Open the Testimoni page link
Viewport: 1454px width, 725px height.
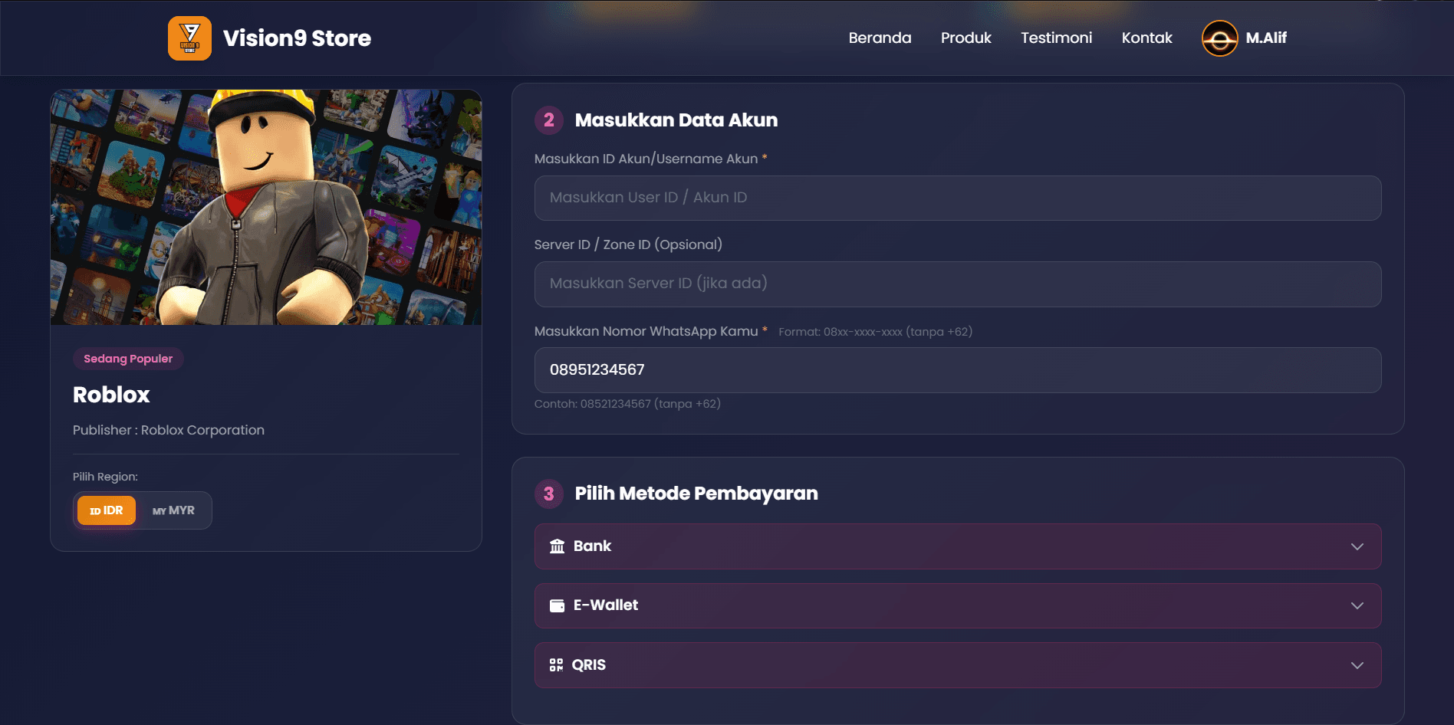(x=1056, y=38)
